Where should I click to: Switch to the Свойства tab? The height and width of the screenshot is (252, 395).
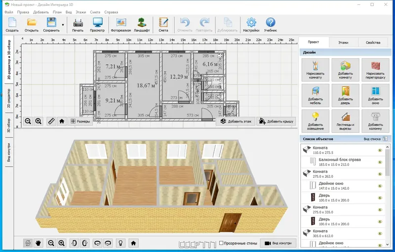[373, 43]
